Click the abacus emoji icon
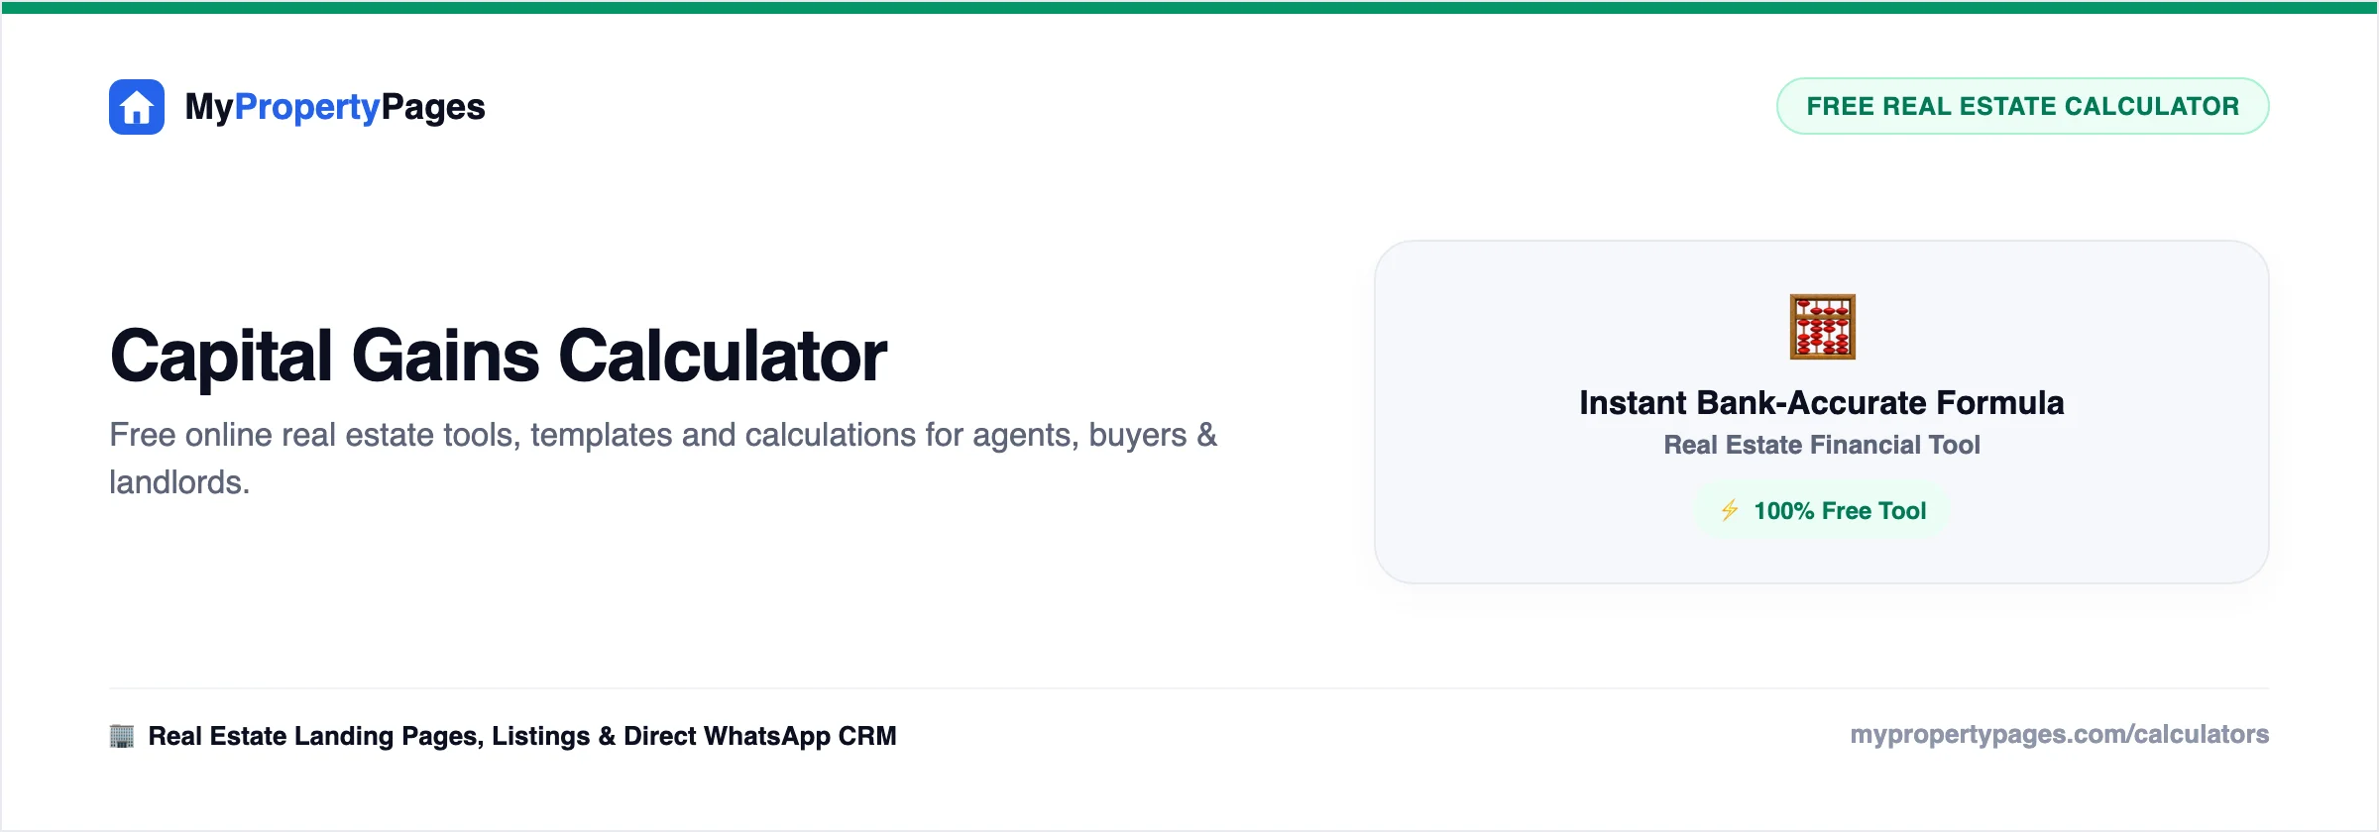The height and width of the screenshot is (832, 2379). (x=1822, y=327)
